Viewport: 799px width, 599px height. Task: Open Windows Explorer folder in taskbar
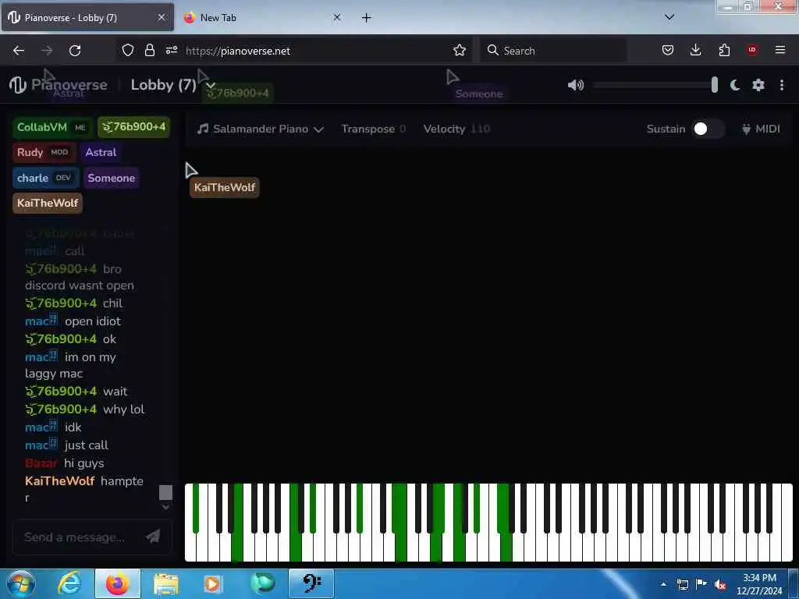tap(166, 583)
